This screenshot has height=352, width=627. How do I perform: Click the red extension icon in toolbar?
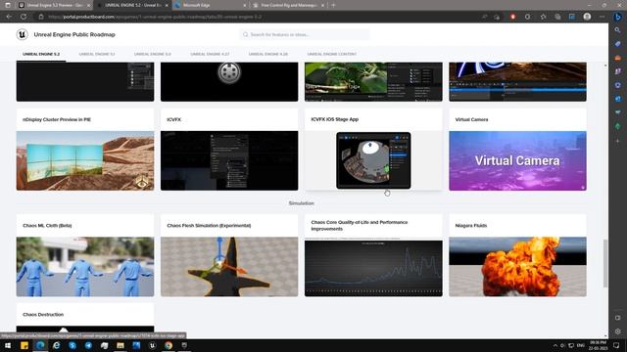click(512, 17)
